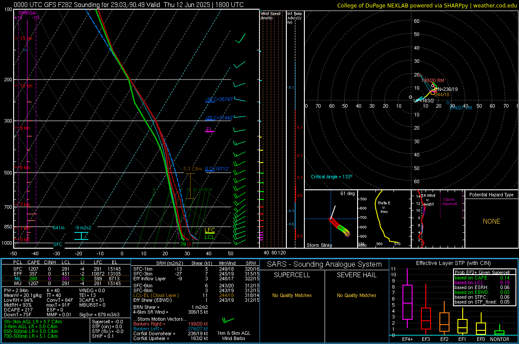This screenshot has width=519, height=344.
Task: Click the 61 deg value in Storm Slinky
Action: point(347,193)
